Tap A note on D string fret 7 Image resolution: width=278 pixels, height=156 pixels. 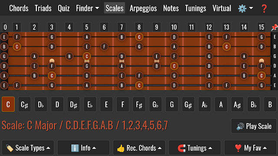[122, 66]
